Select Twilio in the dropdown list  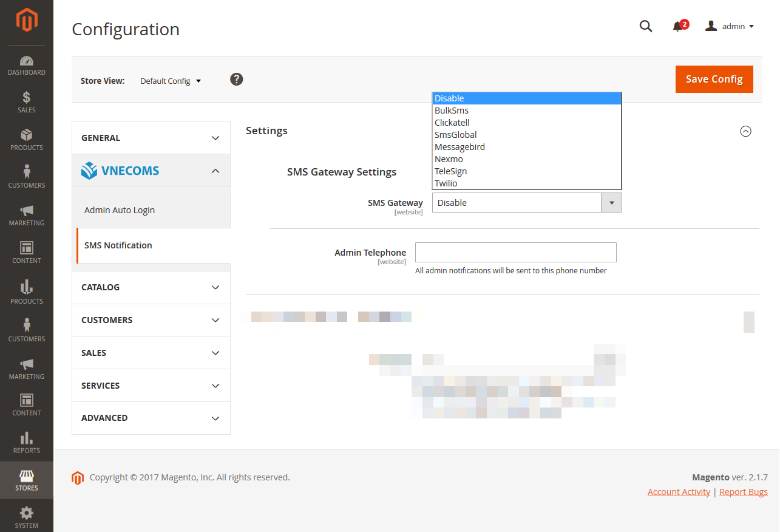526,183
